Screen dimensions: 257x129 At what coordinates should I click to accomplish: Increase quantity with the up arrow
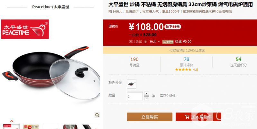(x=146, y=94)
